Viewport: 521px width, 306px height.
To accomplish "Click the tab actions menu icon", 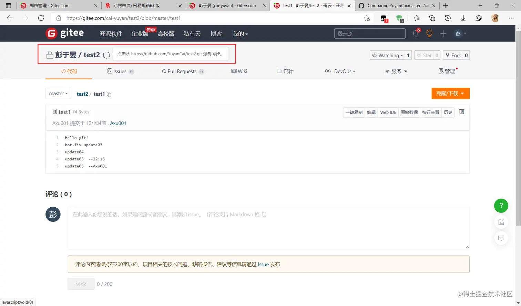I will pyautogui.click(x=9, y=6).
